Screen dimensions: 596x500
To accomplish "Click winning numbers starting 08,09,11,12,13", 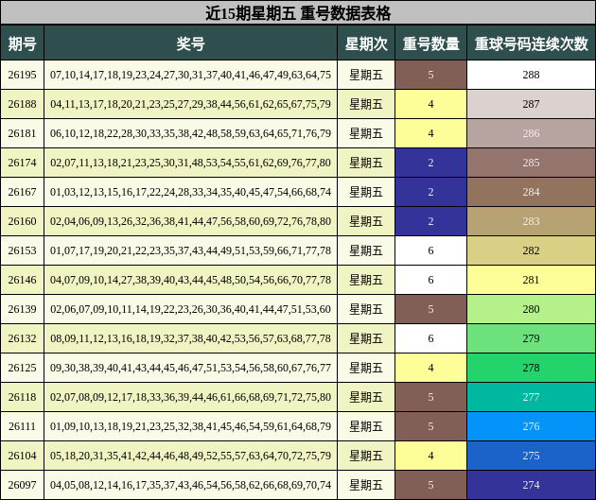I will click(190, 338).
